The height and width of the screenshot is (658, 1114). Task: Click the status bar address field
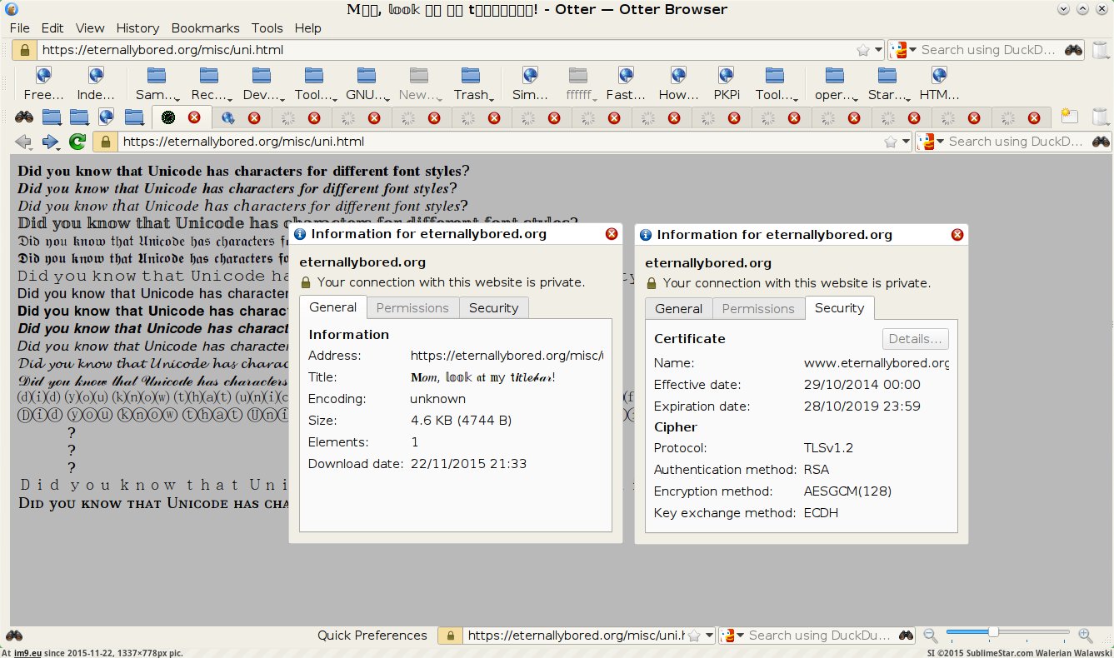tap(575, 636)
